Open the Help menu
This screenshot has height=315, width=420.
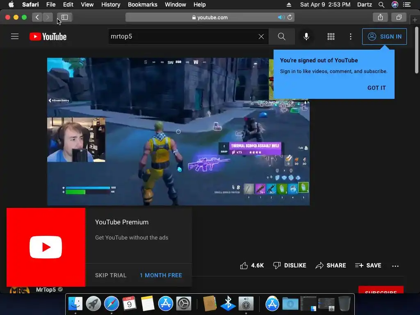[200, 5]
